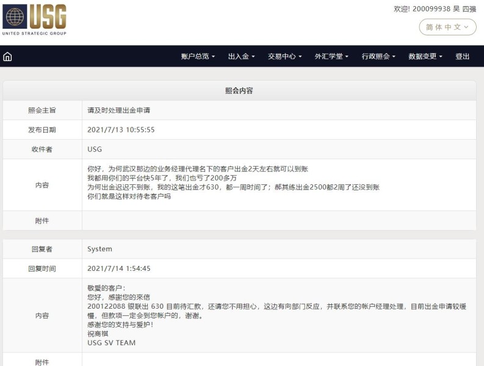Viewport: 484px width, 366px height.
Task: Click the replier value System
Action: click(99, 249)
